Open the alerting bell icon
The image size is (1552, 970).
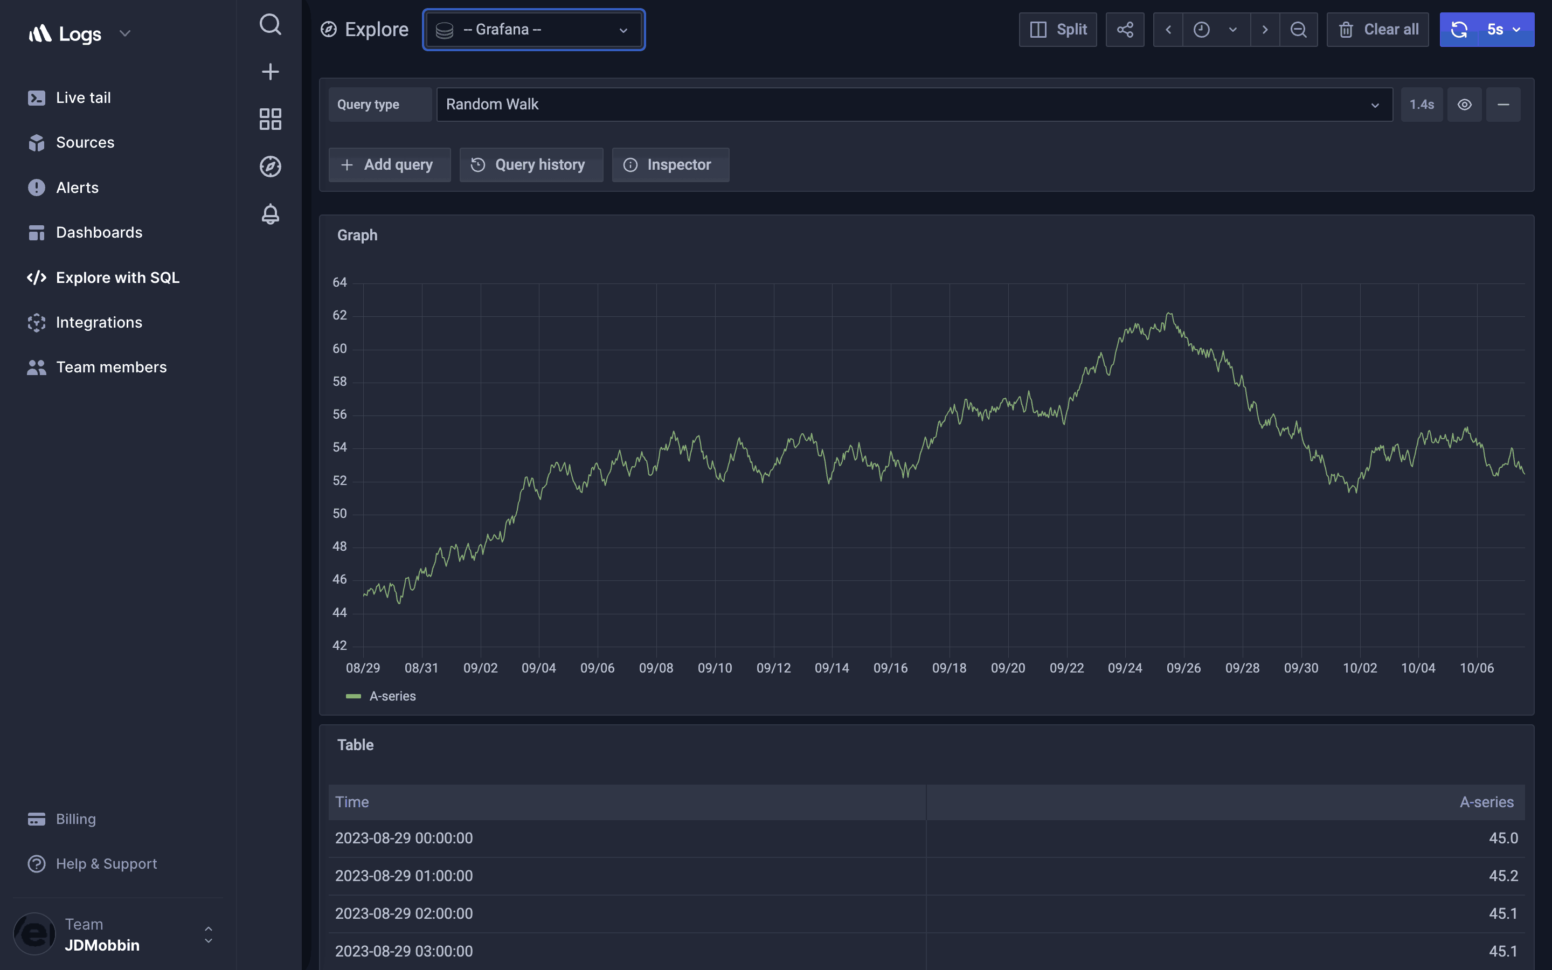tap(270, 213)
